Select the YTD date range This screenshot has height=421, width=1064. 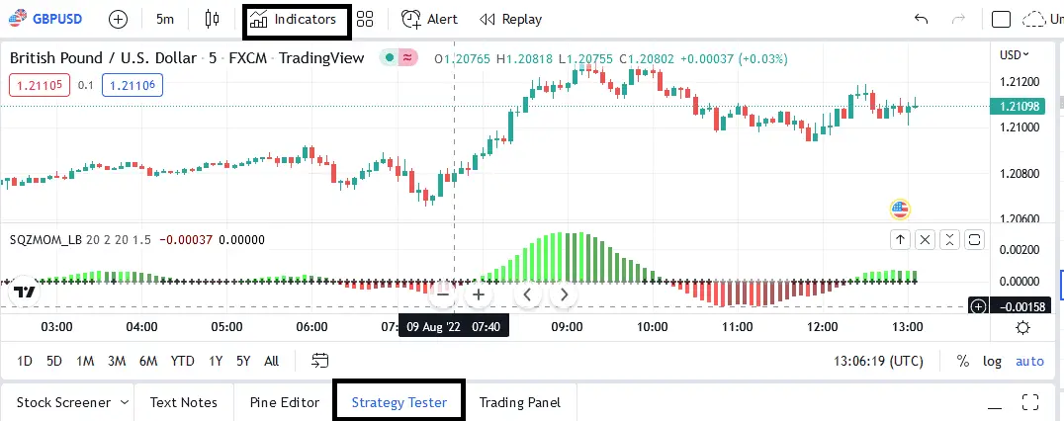tap(183, 362)
